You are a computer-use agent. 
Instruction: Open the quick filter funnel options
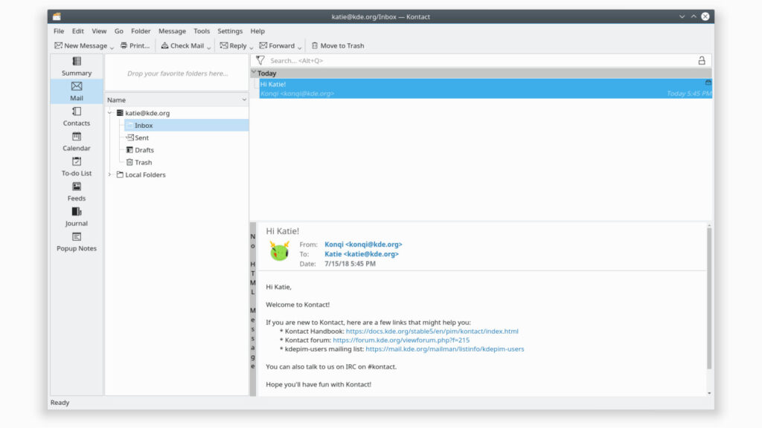tap(260, 61)
